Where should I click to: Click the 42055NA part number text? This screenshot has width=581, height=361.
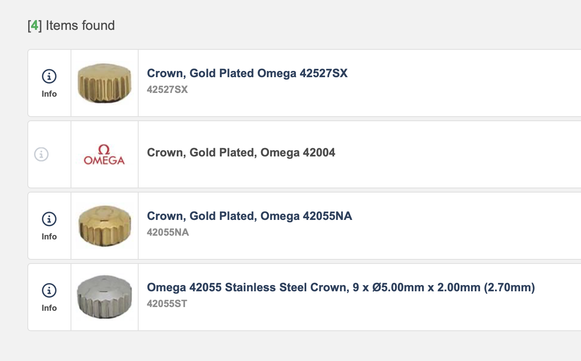[x=168, y=232]
